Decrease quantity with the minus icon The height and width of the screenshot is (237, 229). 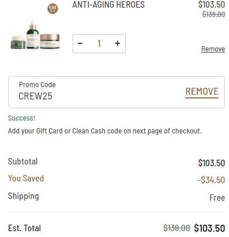[80, 43]
